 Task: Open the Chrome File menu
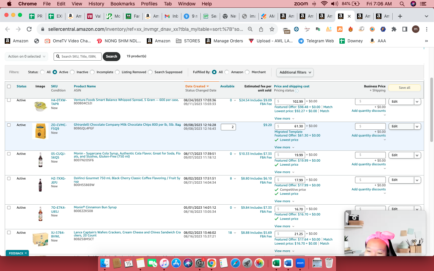coord(47,4)
